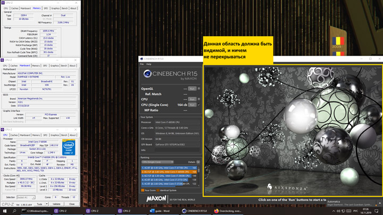This screenshot has width=383, height=215.
Task: Open the Tools dropdown arrow in CPU-Z
Action: point(47,204)
